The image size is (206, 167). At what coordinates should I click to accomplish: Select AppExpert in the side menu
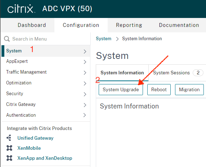(x=46, y=61)
